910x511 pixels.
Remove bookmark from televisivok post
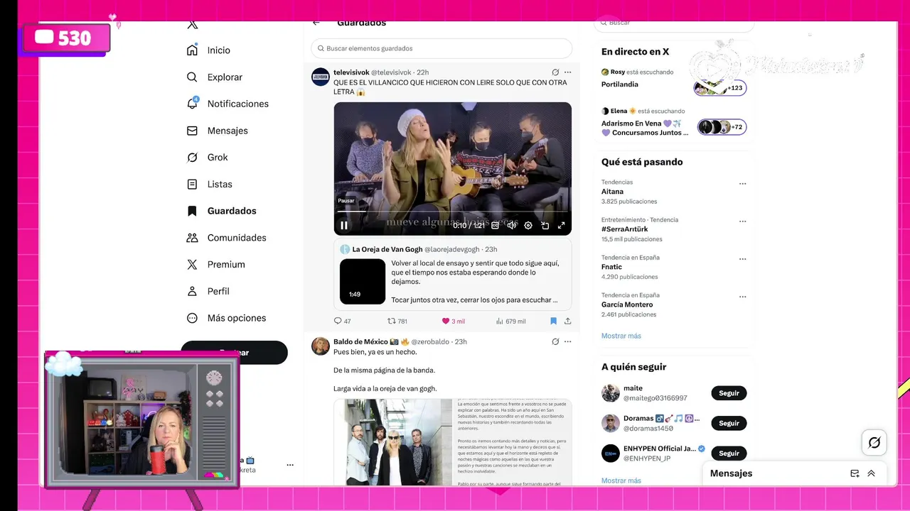pyautogui.click(x=553, y=321)
